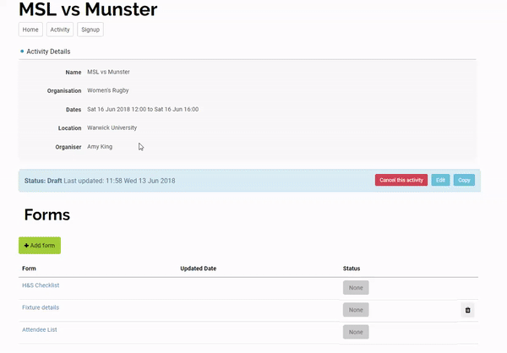This screenshot has height=353, width=507.
Task: Click the 'Name' field label
Action: [x=74, y=72]
